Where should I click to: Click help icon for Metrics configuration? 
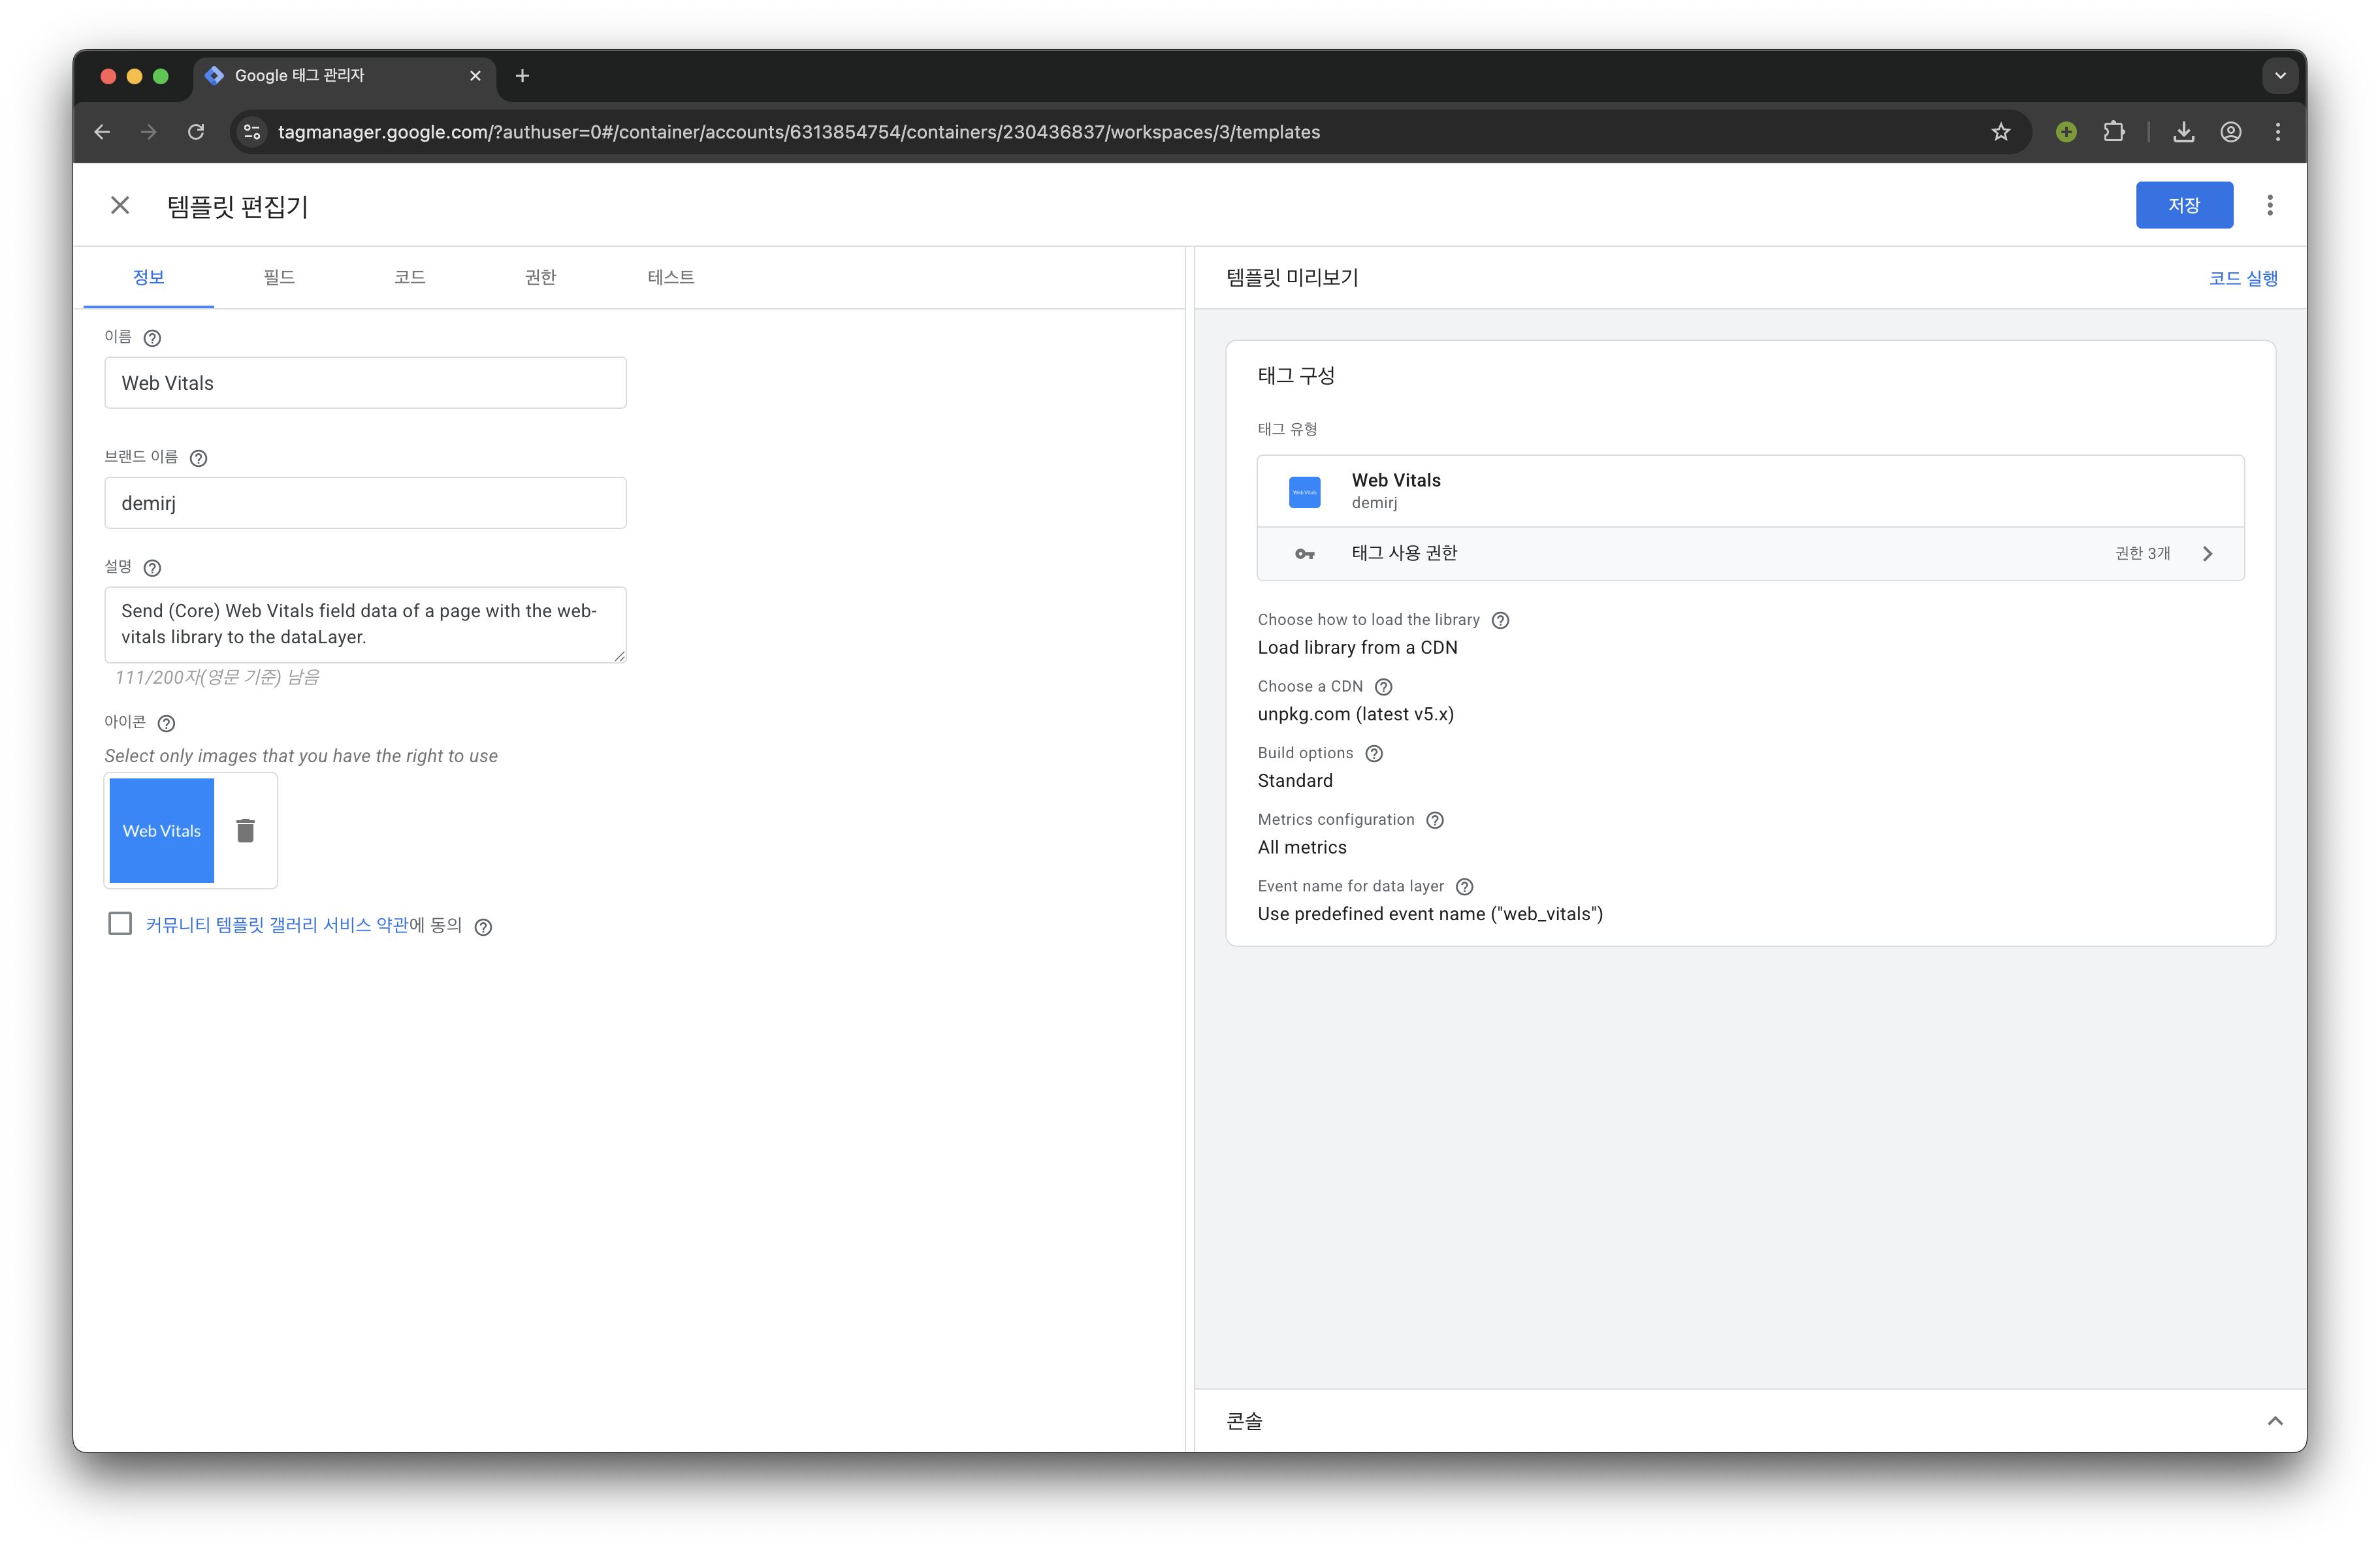point(1435,820)
